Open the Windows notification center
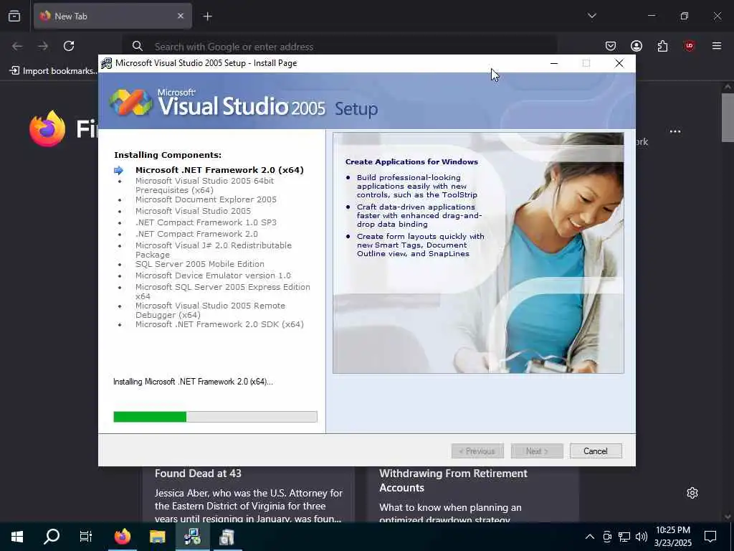 (x=710, y=537)
